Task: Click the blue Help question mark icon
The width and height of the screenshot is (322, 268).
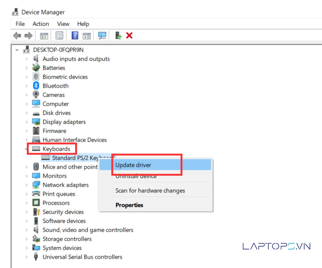Action: pos(75,35)
